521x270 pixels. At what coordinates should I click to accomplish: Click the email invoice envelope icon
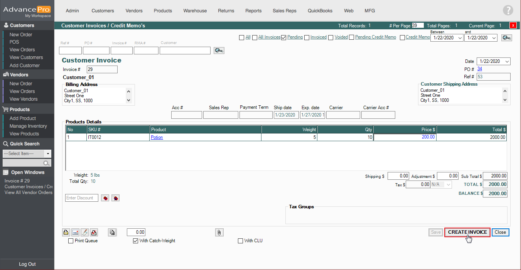click(75, 232)
